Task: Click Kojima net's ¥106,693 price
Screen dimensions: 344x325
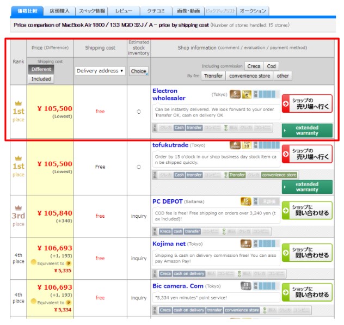Action: tap(54, 248)
